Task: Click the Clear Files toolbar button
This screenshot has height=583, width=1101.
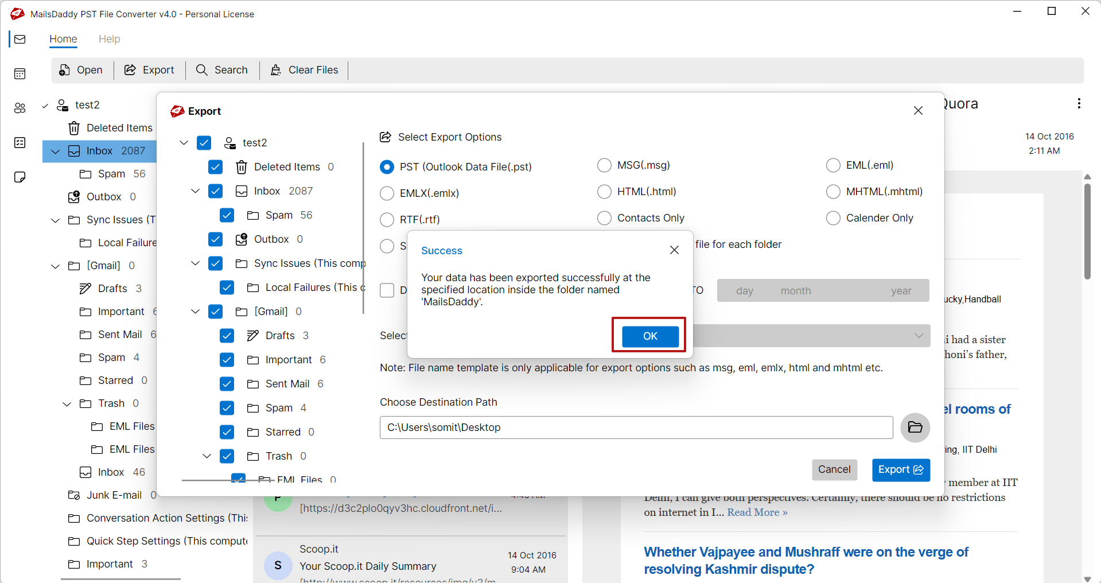Action: point(304,70)
